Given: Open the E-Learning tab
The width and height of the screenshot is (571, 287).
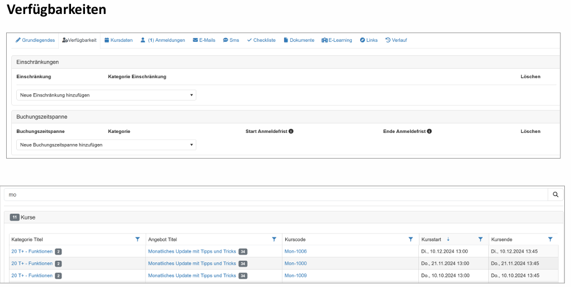Looking at the screenshot, I should [x=337, y=40].
